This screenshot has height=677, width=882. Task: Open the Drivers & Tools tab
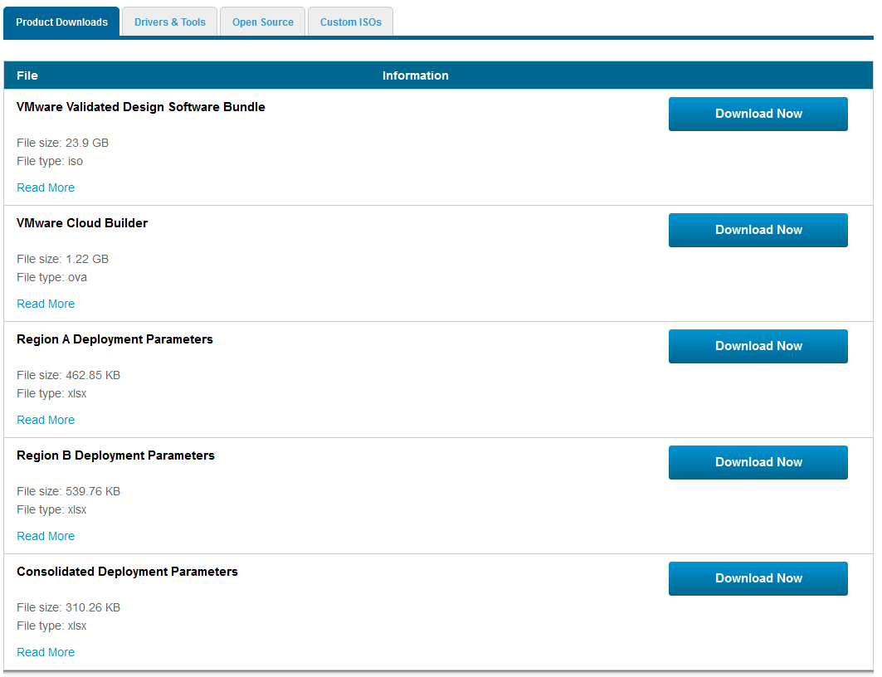(170, 22)
